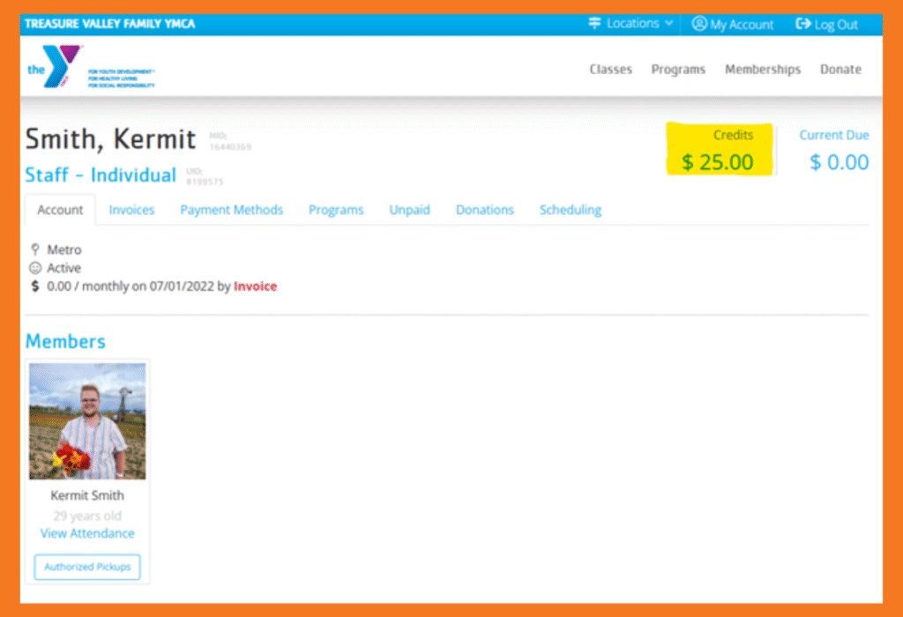Expand the Locations dropdown chevron
The height and width of the screenshot is (617, 903).
tap(668, 23)
